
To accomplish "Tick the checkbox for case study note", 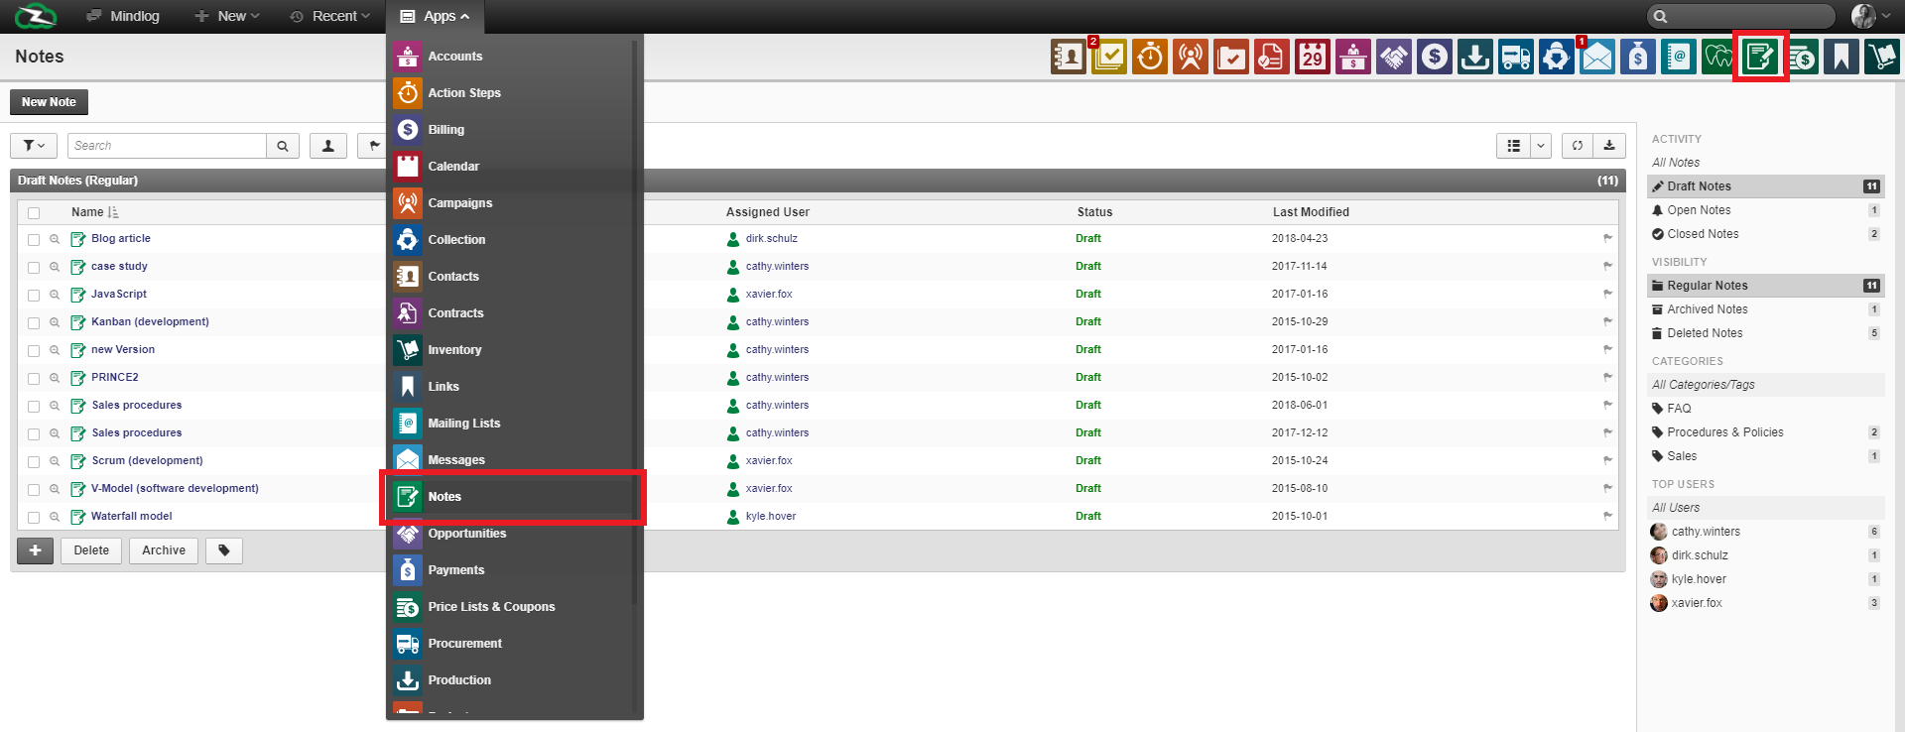I will tap(34, 268).
